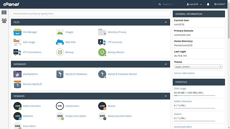Click the Redirects icon
The width and height of the screenshot is (230, 129).
17,116
